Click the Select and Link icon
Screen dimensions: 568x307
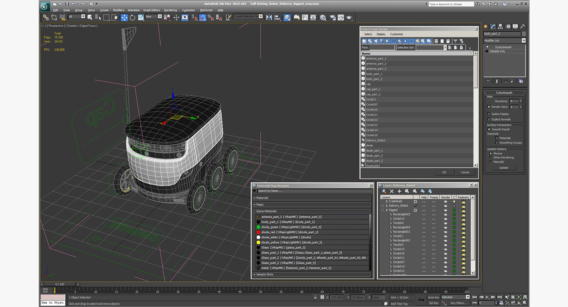(46, 17)
